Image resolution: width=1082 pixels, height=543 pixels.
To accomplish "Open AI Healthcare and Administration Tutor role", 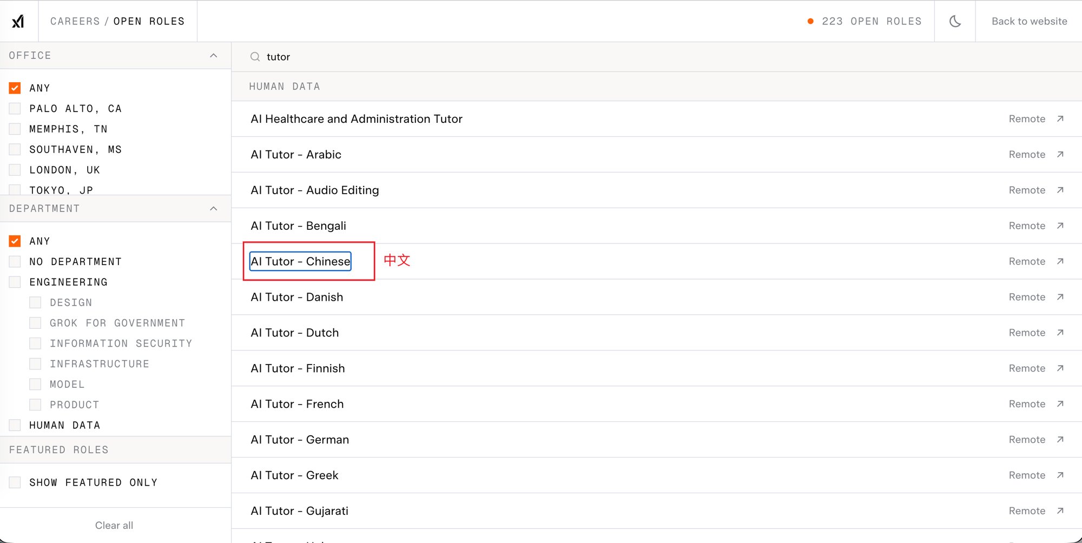I will coord(357,118).
